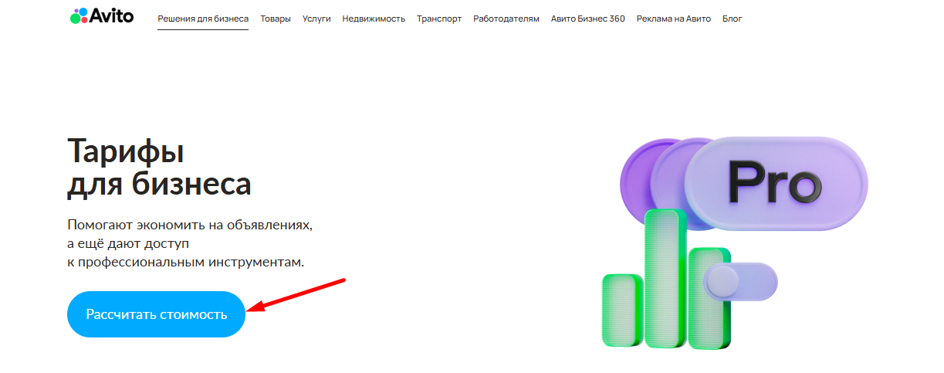Screen dimensions: 944x373
Task: Click the Avito logo colored dots
Action: 80,16
